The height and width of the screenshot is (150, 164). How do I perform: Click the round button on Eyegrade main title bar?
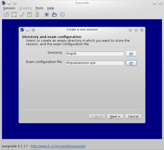[9, 3]
